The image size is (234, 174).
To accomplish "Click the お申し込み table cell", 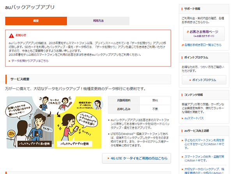I will point(124,109).
